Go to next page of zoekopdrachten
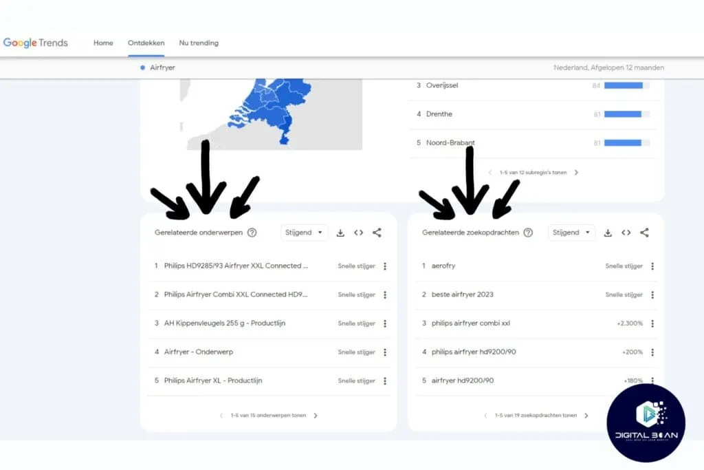The height and width of the screenshot is (470, 704). click(x=586, y=416)
